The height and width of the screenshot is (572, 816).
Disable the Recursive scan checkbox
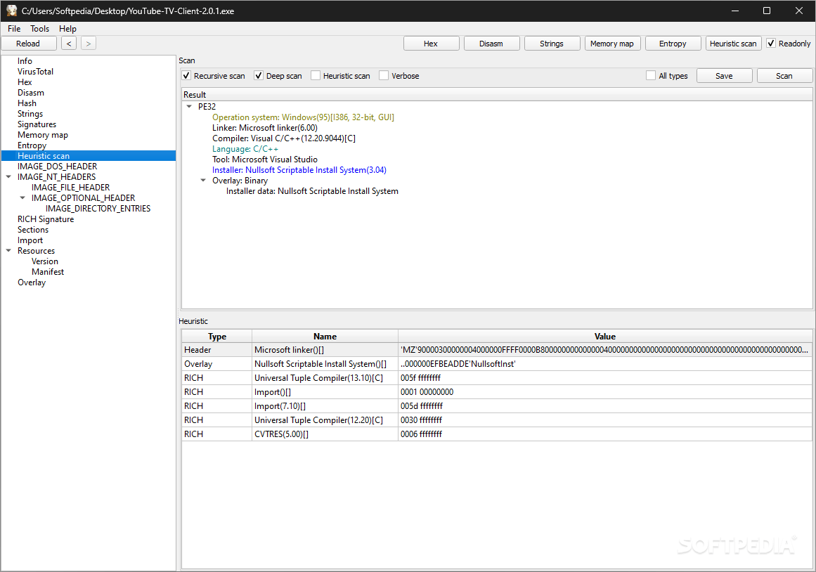coord(186,75)
